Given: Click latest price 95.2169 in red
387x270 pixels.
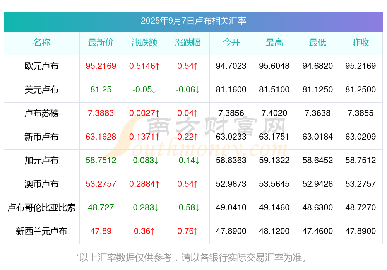Looking at the screenshot, I should [101, 66].
